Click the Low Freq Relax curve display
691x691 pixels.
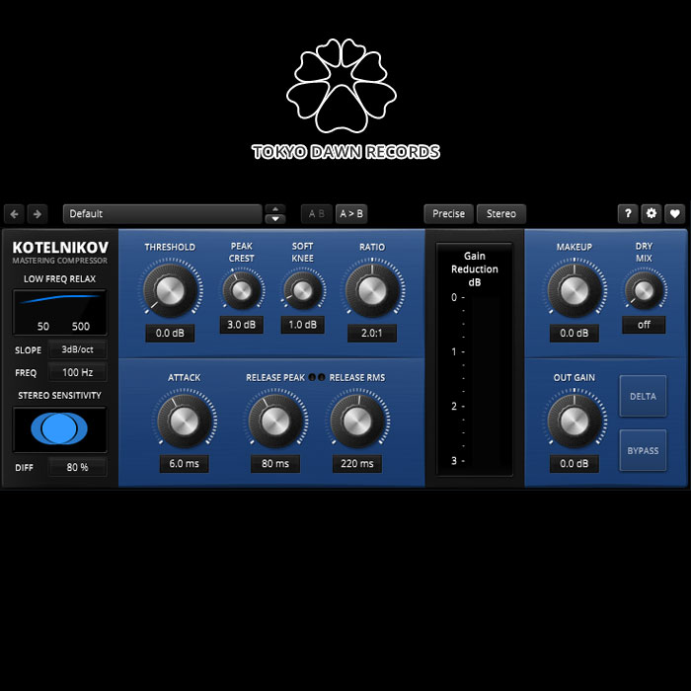[x=59, y=312]
